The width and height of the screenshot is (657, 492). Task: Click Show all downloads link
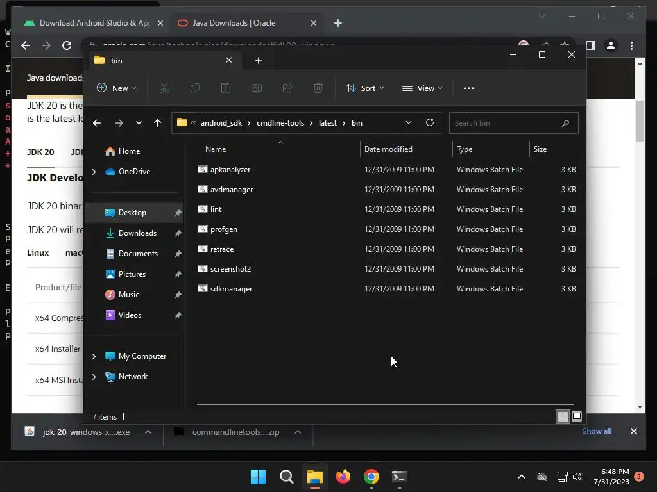click(x=597, y=431)
